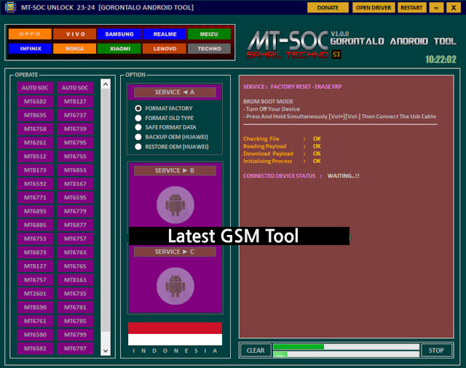The image size is (466, 368).
Task: Select the first-column AUTO SOC button
Action: 35,88
